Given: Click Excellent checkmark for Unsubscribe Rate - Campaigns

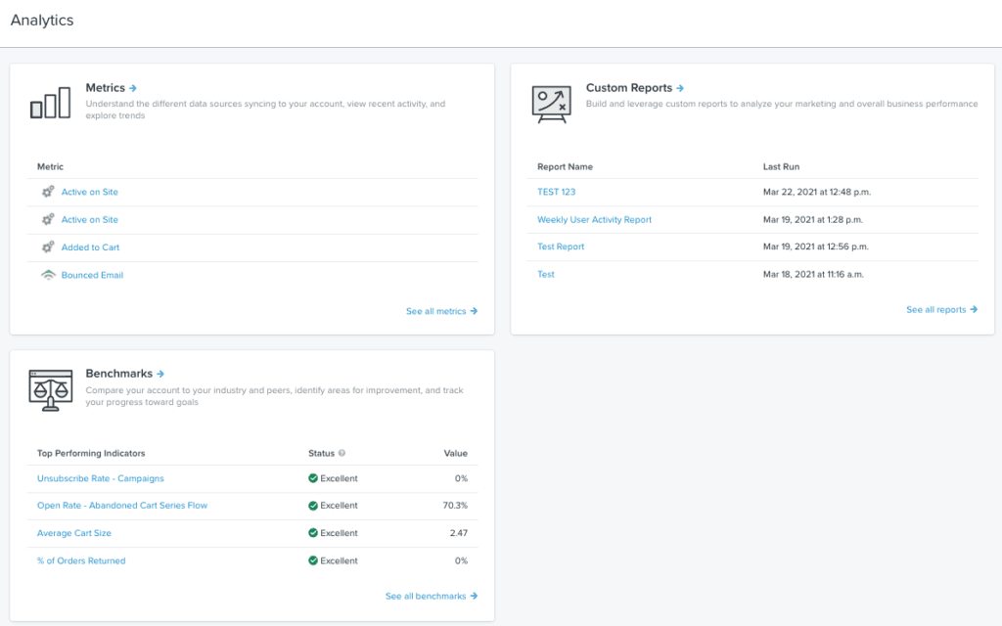Looking at the screenshot, I should (313, 477).
